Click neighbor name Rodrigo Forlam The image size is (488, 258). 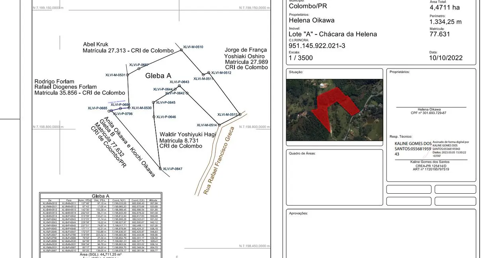pyautogui.click(x=55, y=82)
